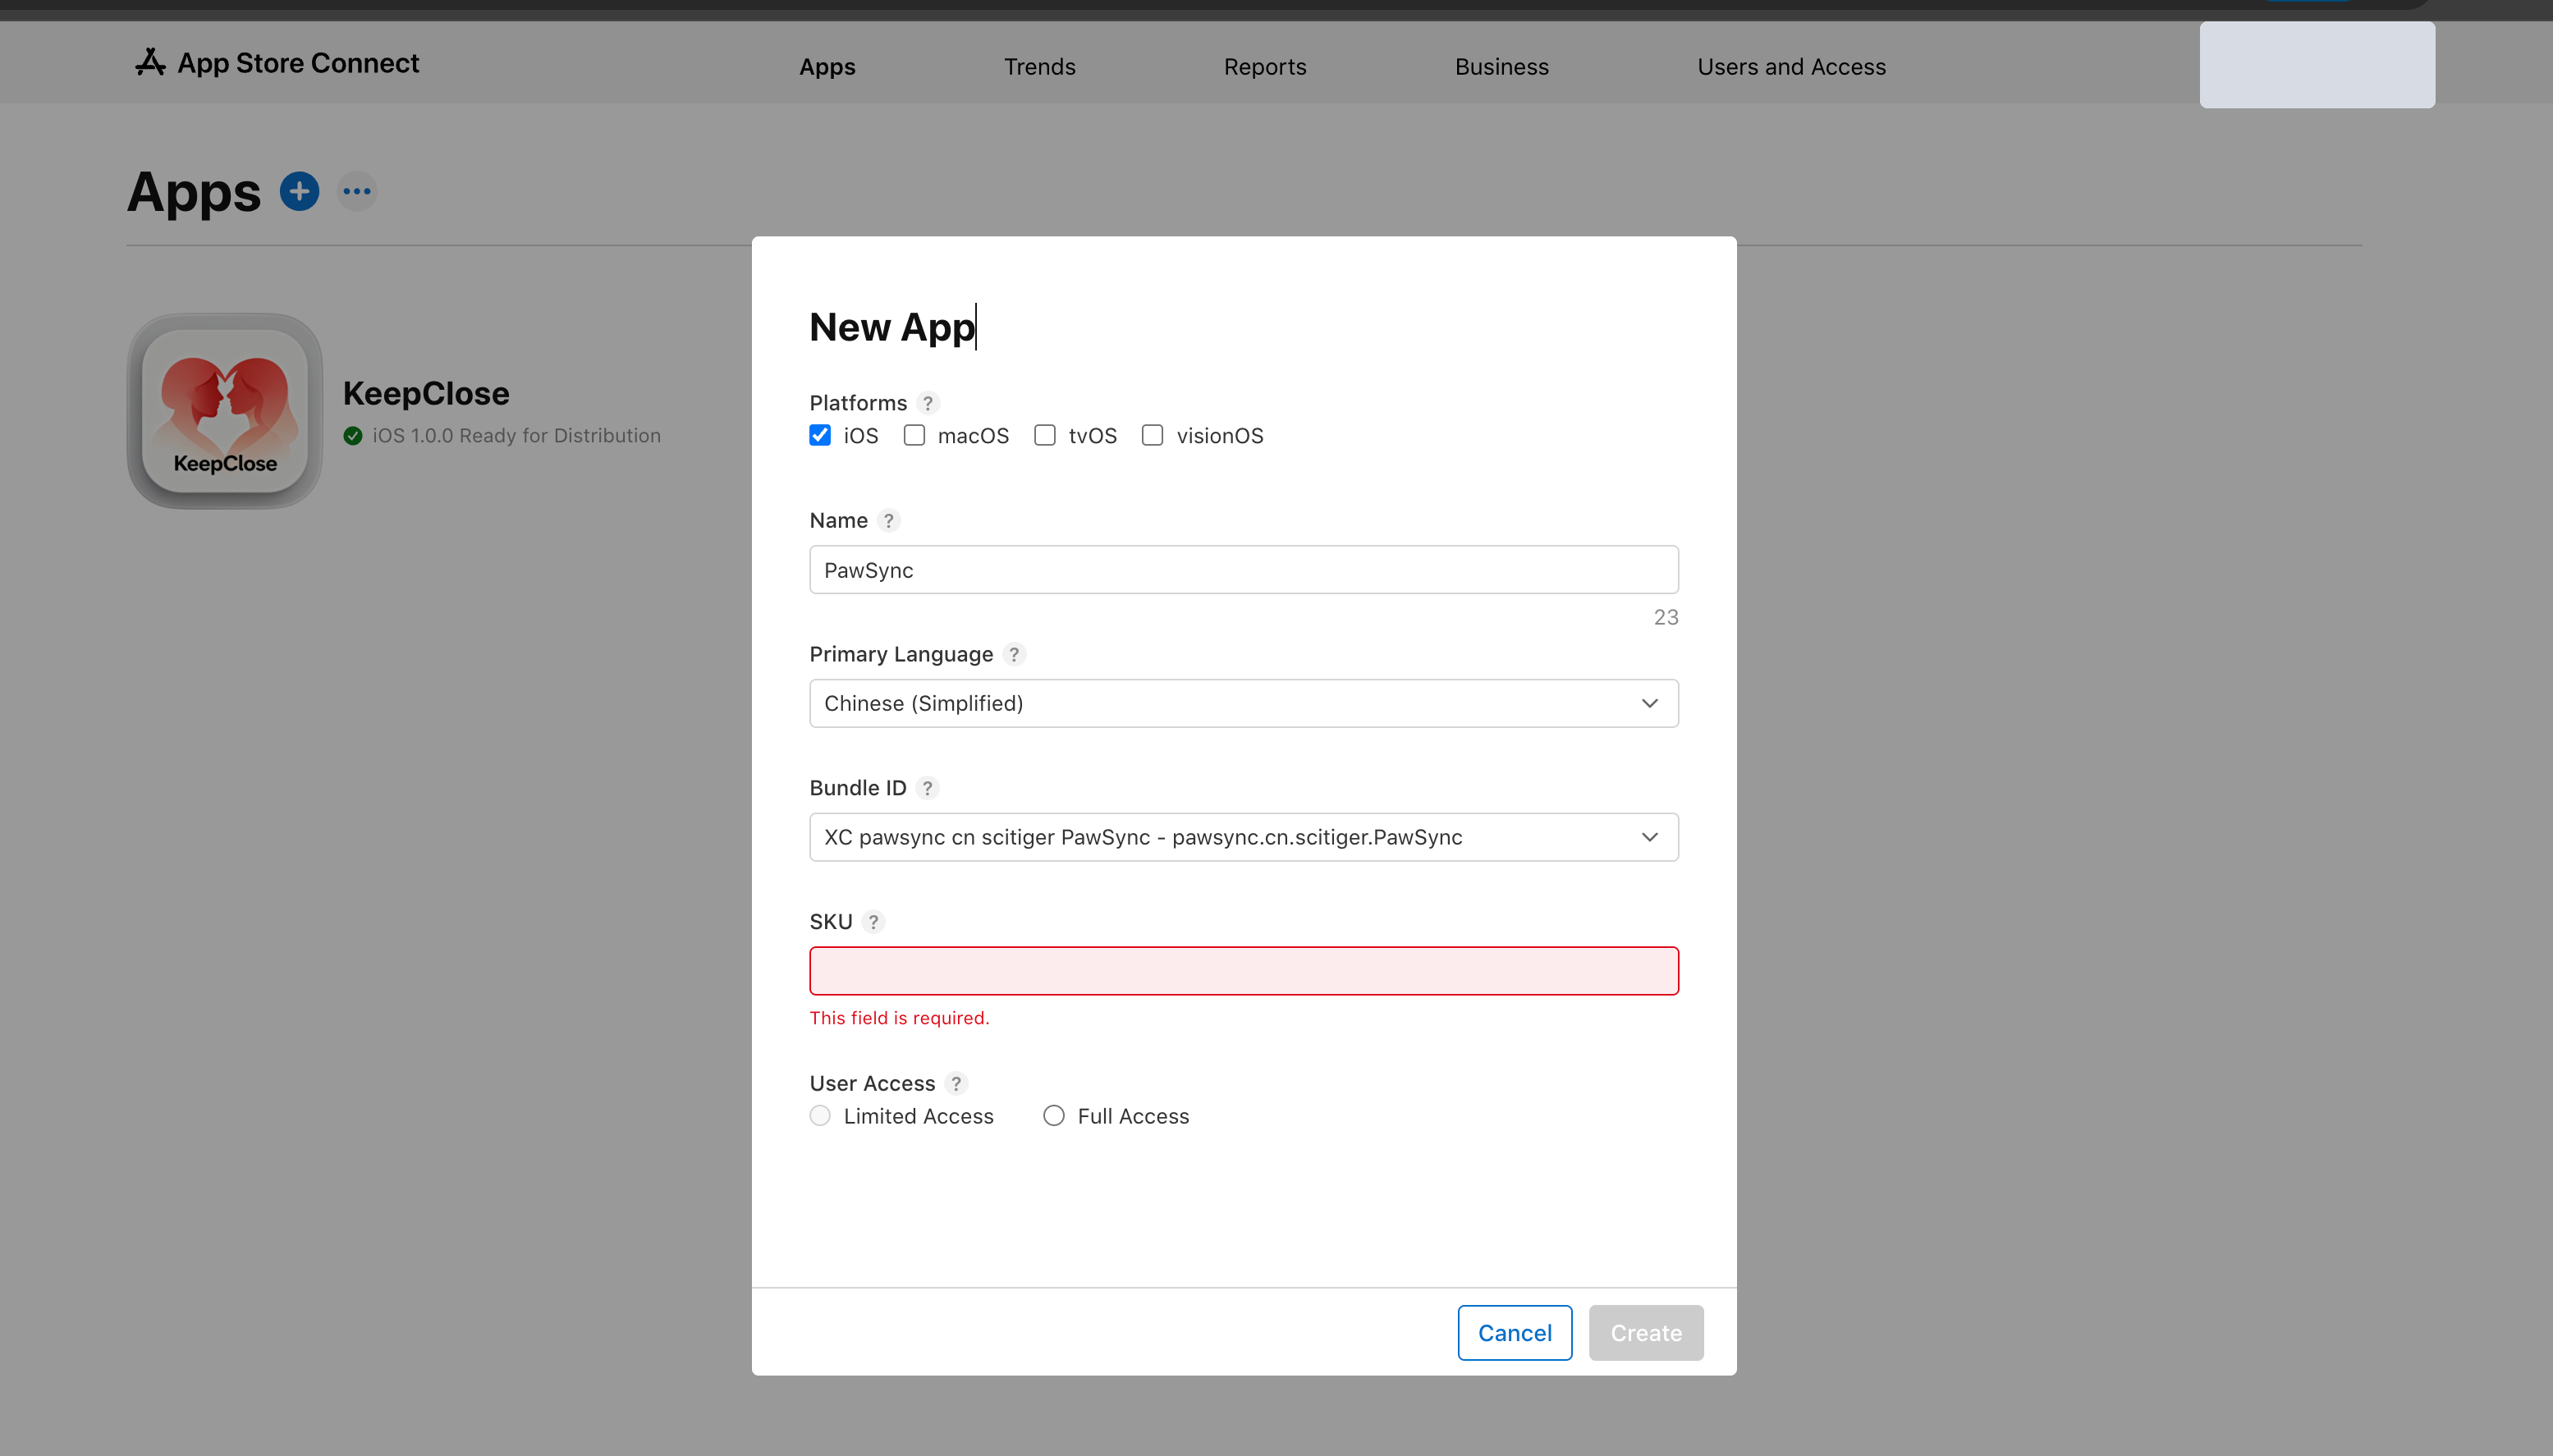Viewport: 2553px width, 1456px height.
Task: Click the Cancel button
Action: pyautogui.click(x=1515, y=1333)
